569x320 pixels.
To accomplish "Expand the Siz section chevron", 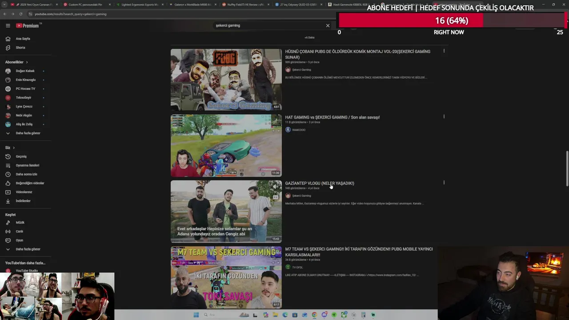I will click(x=14, y=148).
